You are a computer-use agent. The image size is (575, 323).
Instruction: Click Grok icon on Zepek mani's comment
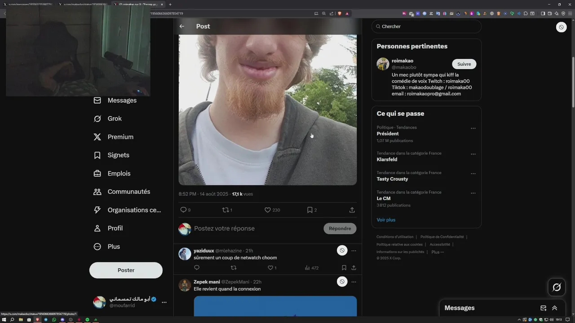(342, 282)
